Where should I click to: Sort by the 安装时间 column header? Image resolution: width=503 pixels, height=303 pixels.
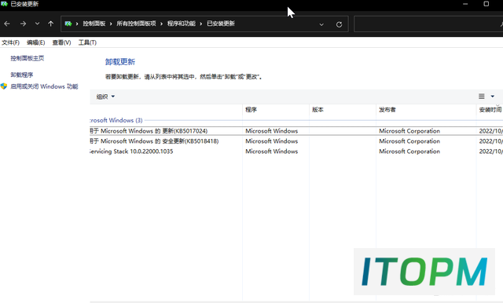490,110
